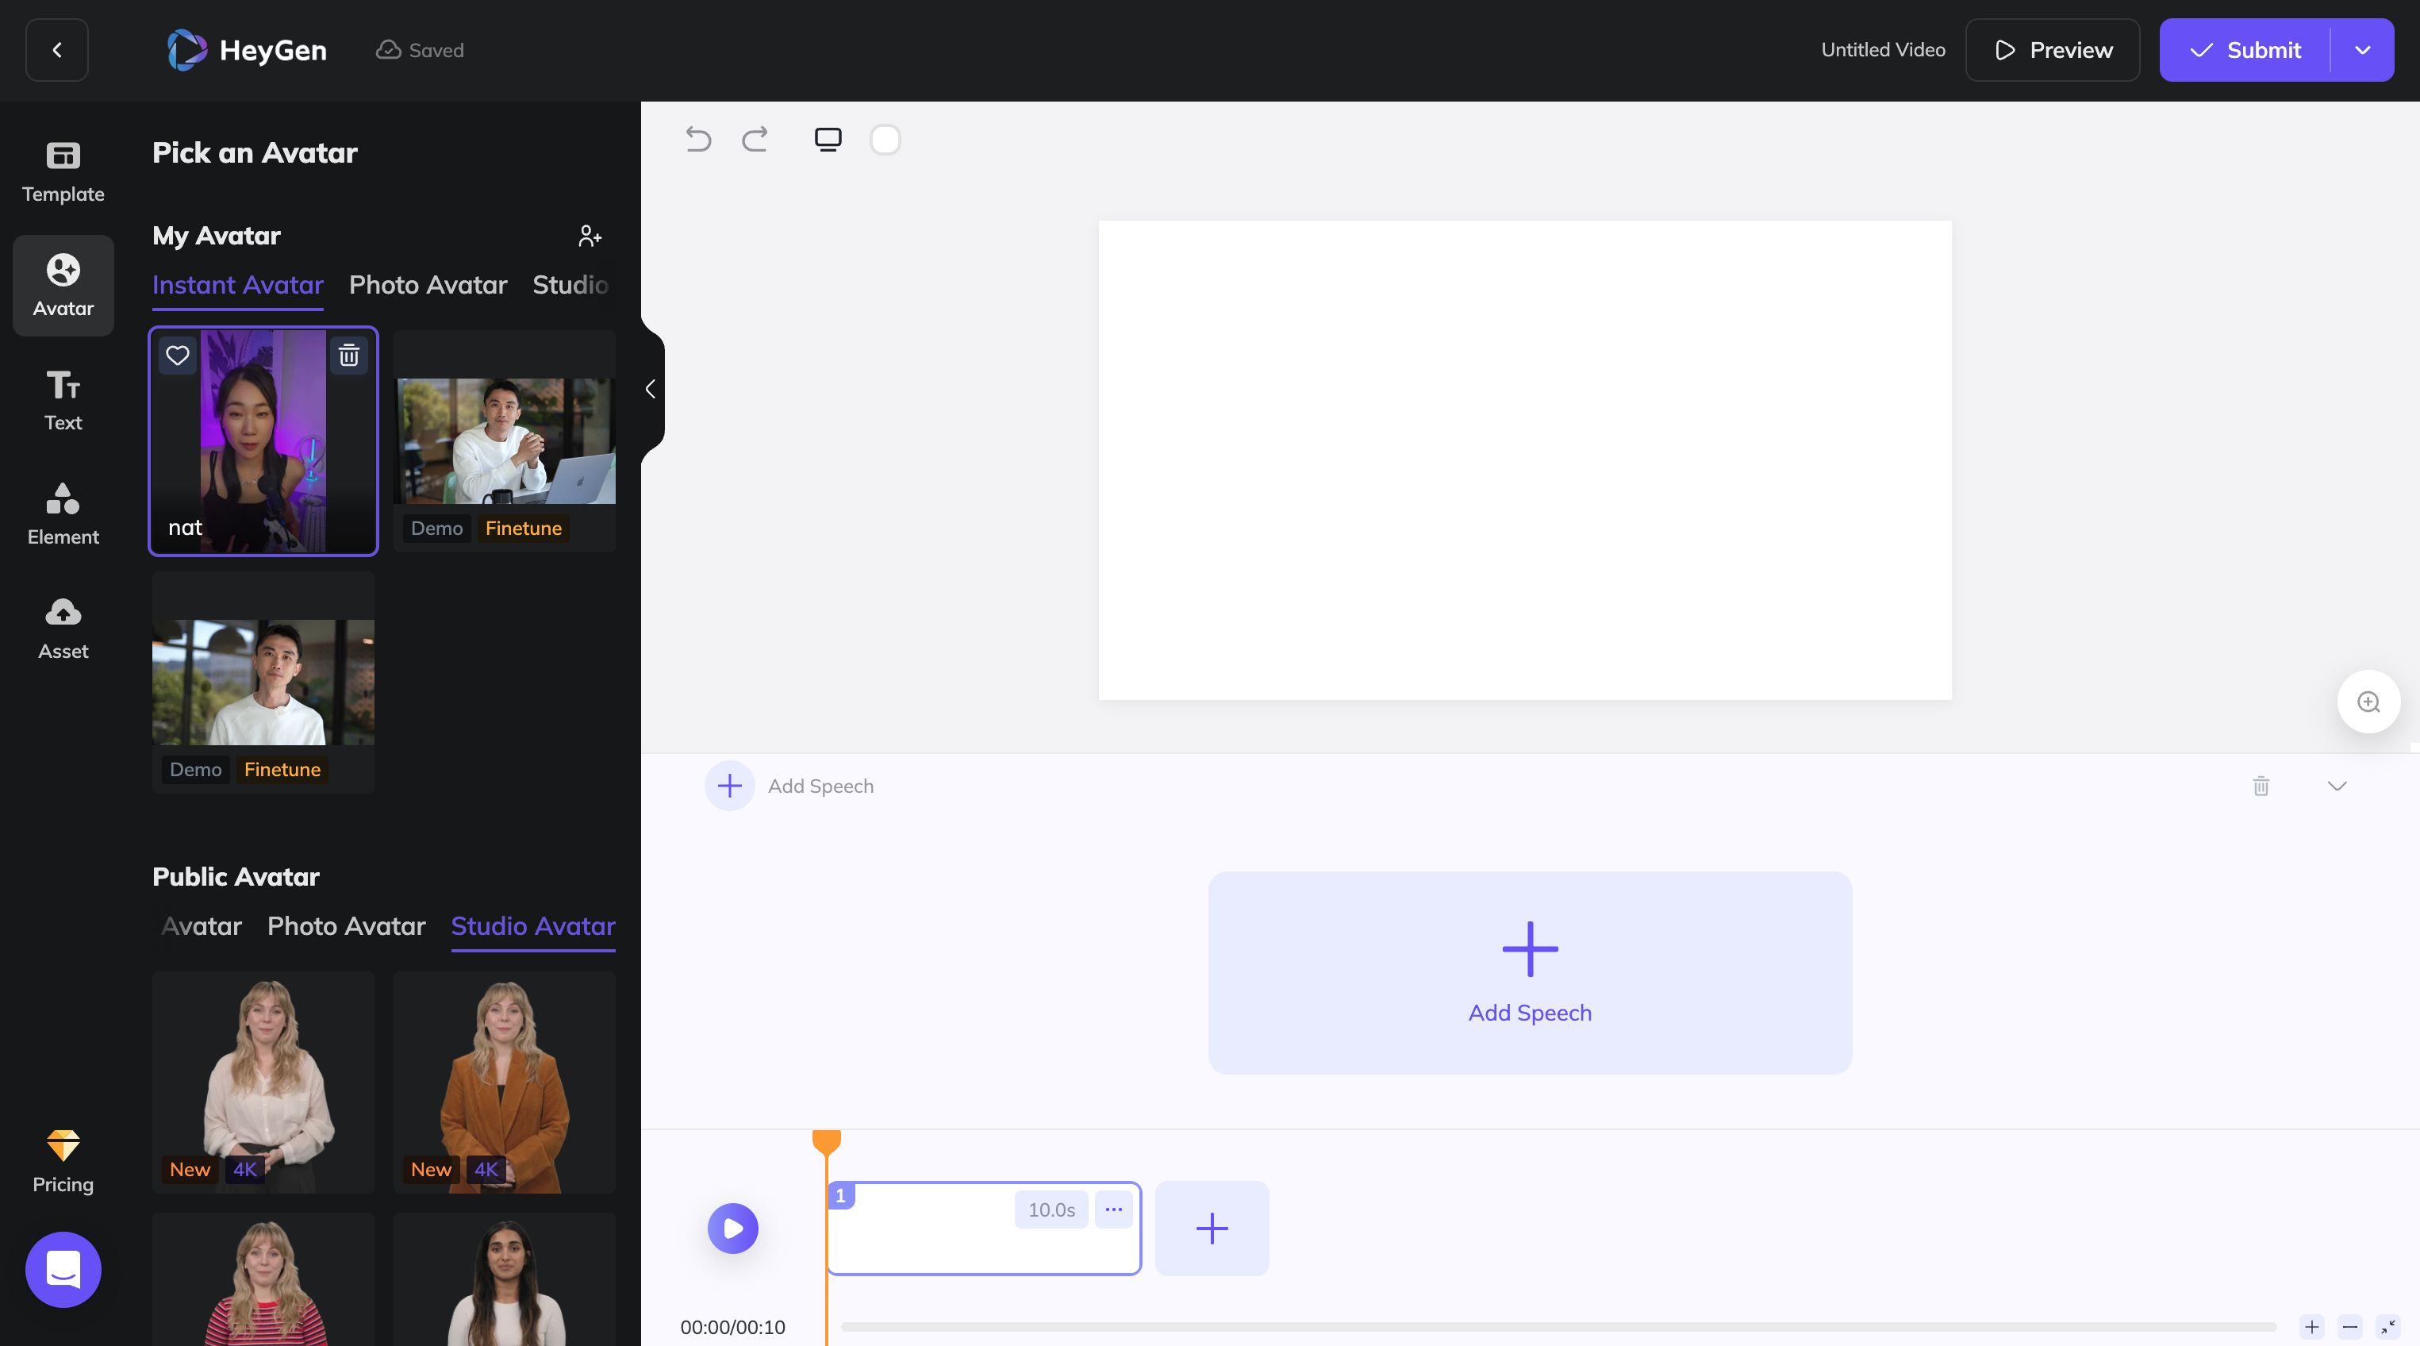The height and width of the screenshot is (1346, 2420).
Task: Click the redo arrow
Action: point(755,139)
